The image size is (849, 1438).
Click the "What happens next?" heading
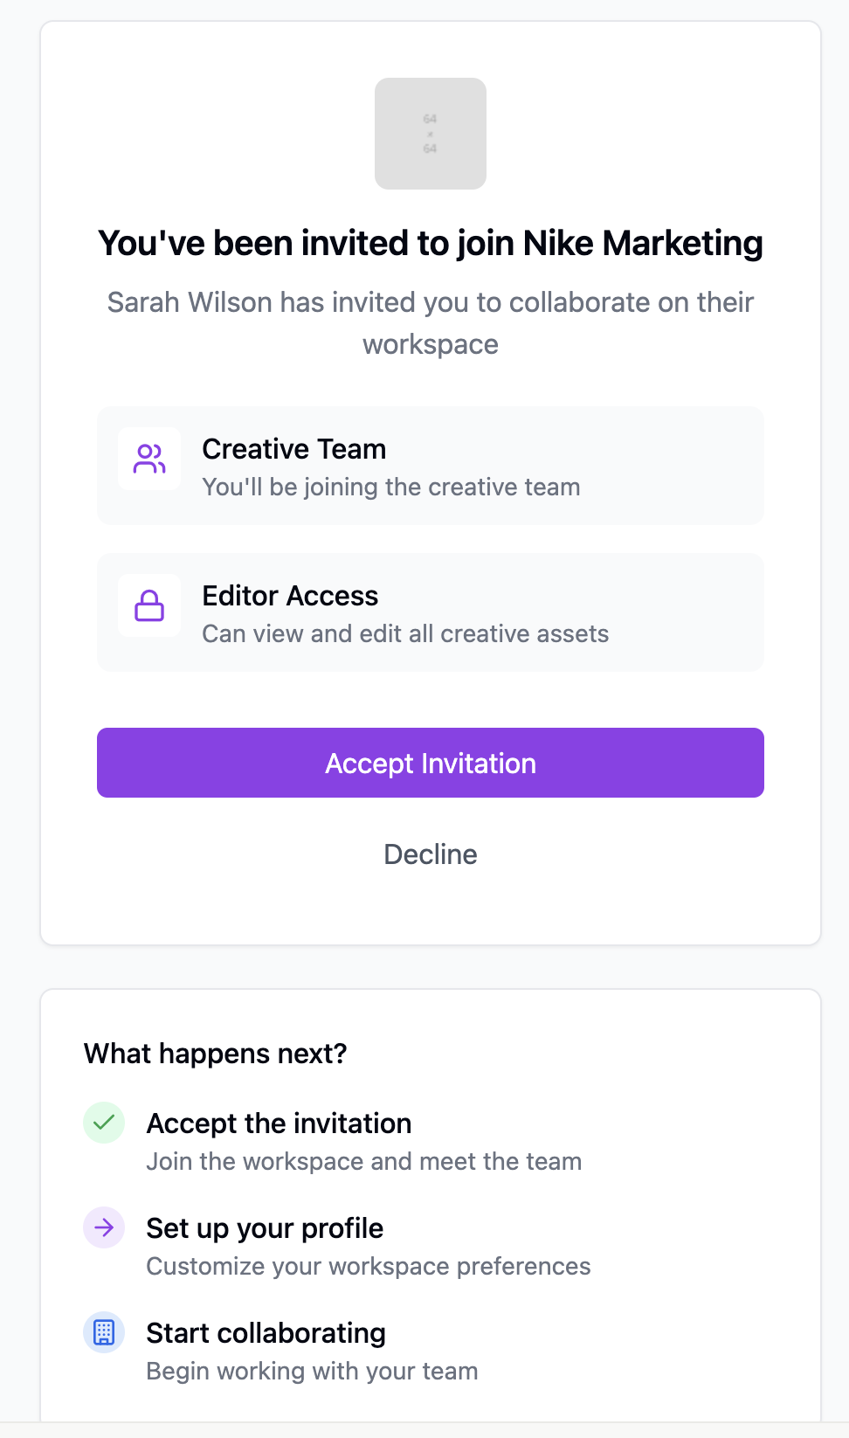(x=215, y=1054)
